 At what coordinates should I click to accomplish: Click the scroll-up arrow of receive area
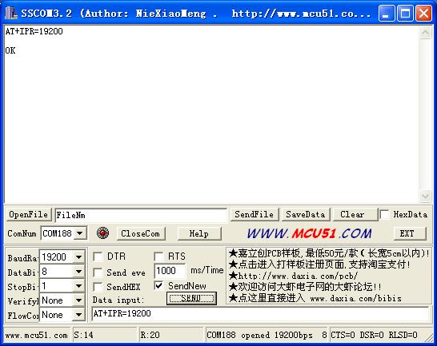click(425, 33)
